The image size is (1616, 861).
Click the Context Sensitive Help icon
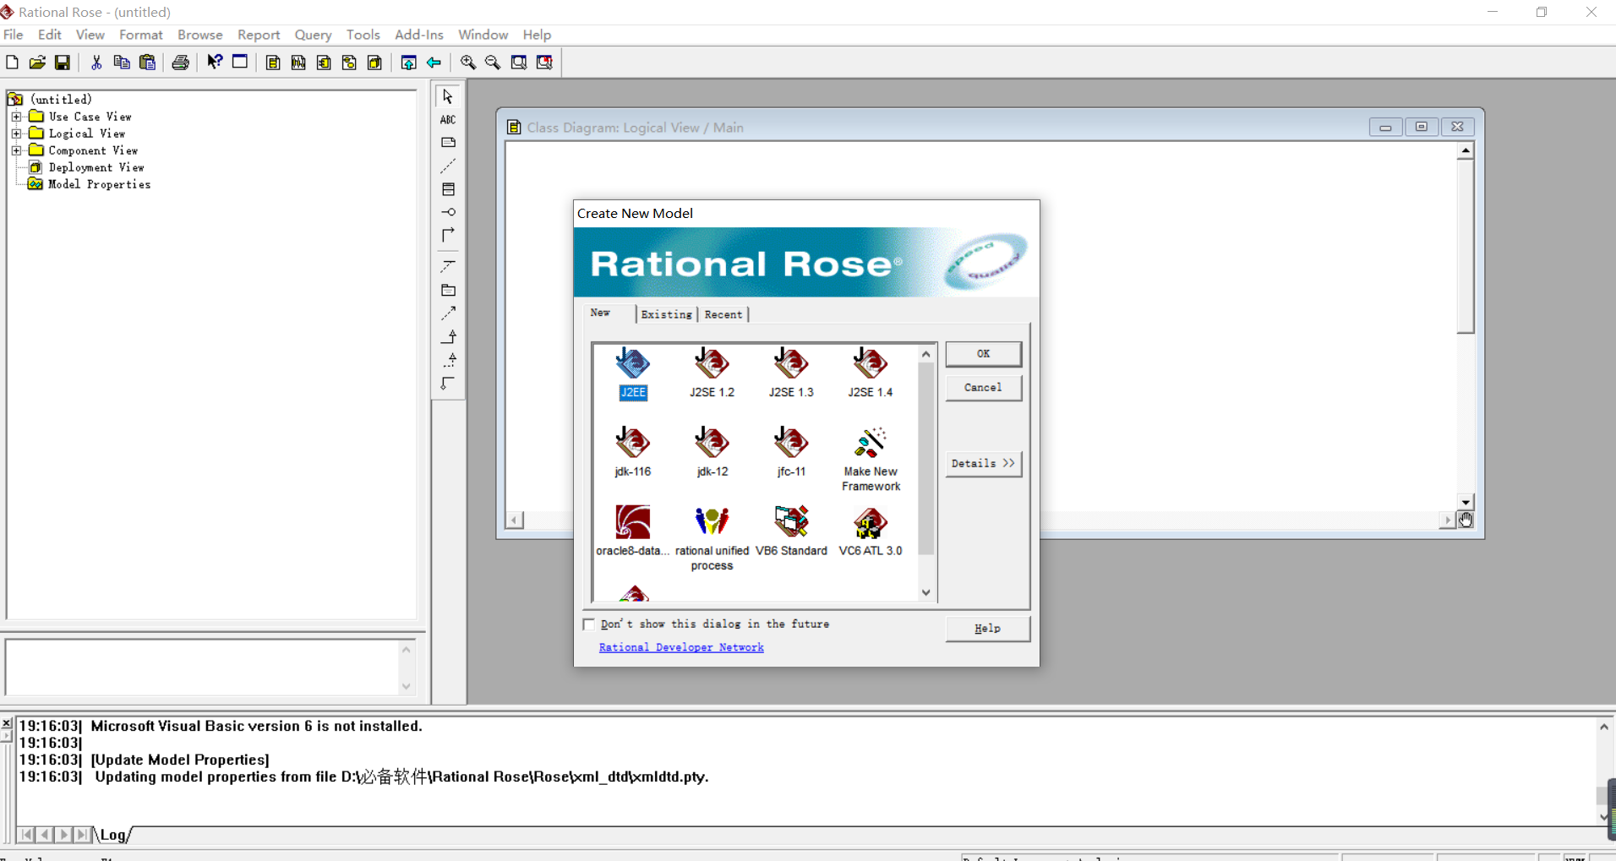point(215,62)
